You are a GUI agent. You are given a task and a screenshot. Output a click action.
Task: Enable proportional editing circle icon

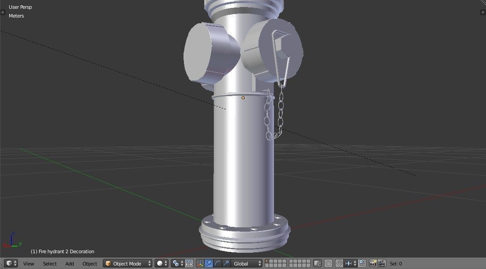[x=328, y=263]
